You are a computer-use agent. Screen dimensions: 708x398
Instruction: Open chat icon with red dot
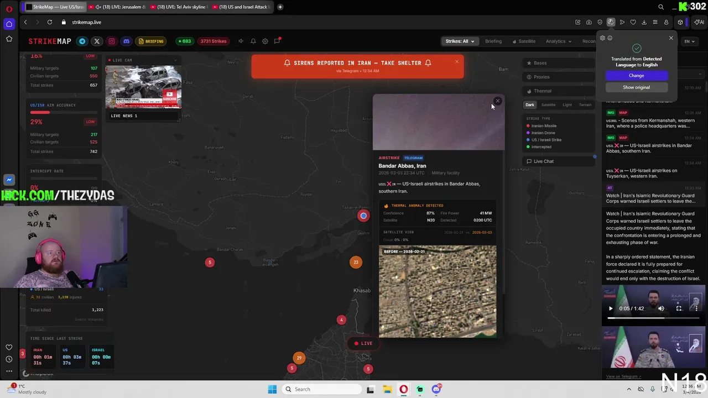coord(277,41)
